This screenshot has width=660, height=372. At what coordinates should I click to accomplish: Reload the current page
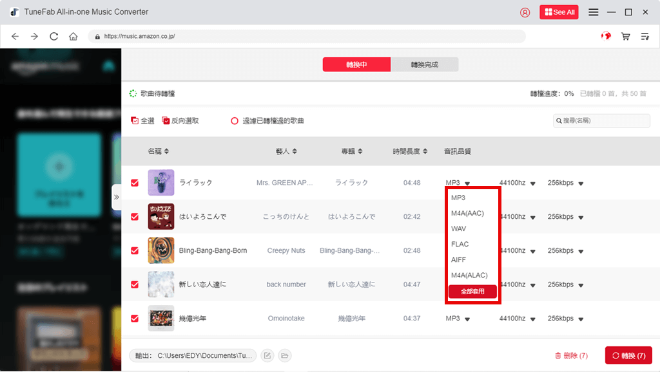pos(54,37)
